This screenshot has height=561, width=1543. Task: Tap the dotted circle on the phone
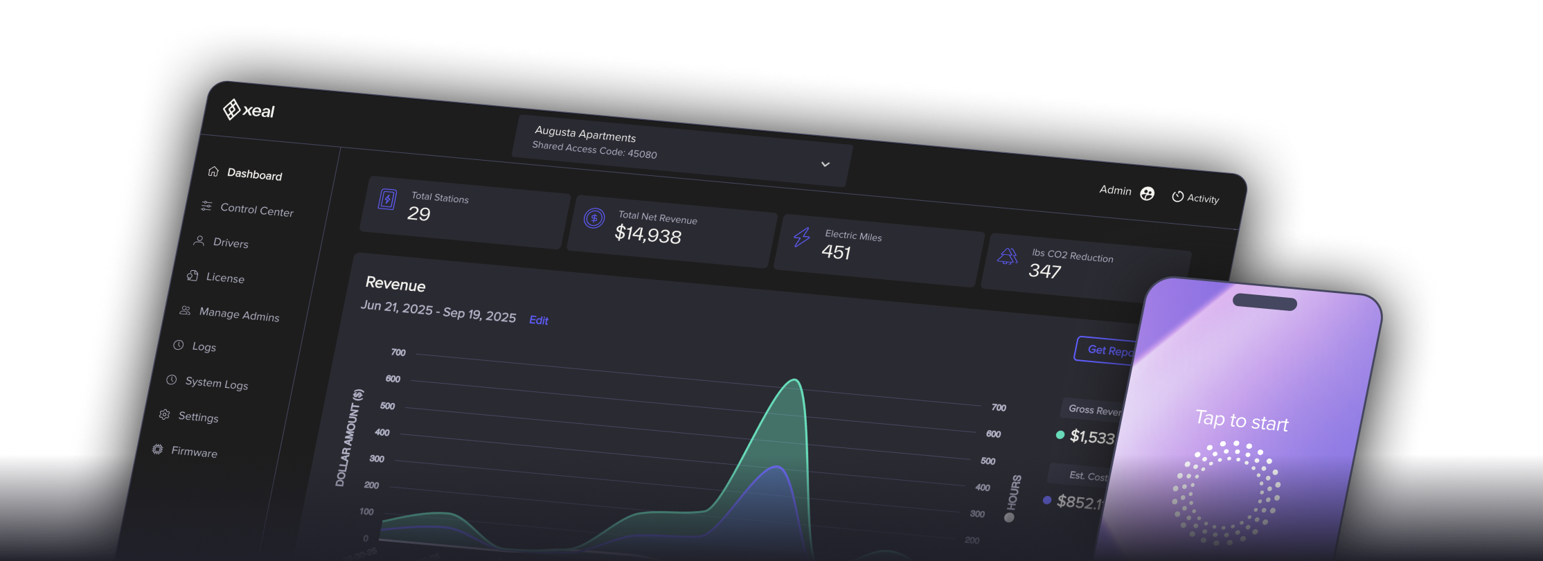(x=1226, y=492)
